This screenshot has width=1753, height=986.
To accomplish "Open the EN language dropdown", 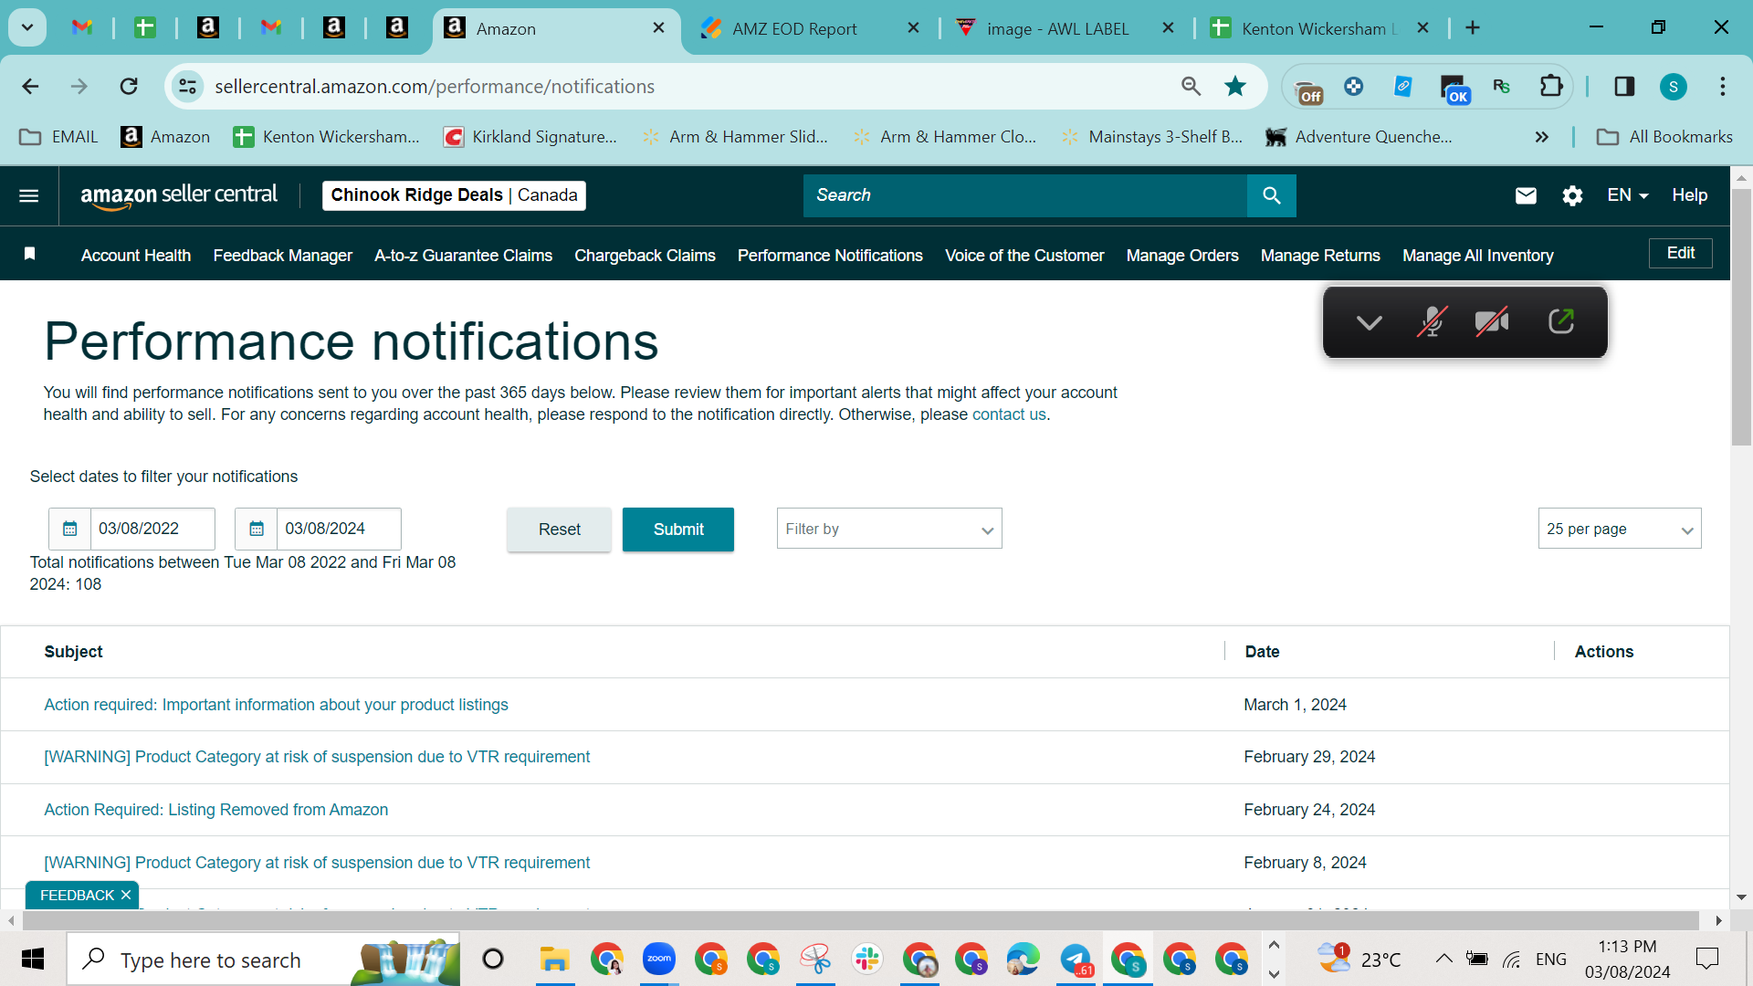I will tap(1627, 195).
